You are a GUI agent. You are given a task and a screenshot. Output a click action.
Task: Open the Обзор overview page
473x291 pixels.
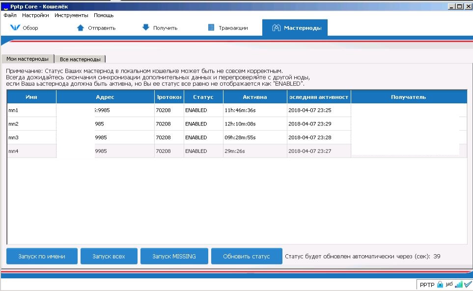(24, 28)
